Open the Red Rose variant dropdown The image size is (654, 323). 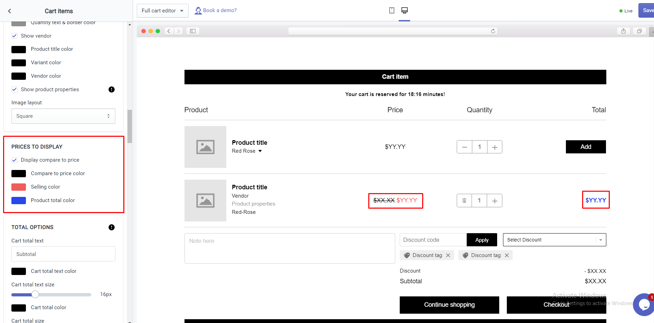click(x=247, y=151)
